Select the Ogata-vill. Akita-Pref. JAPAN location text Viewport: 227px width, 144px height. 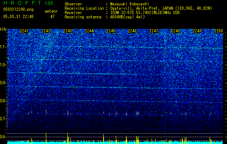161,8
